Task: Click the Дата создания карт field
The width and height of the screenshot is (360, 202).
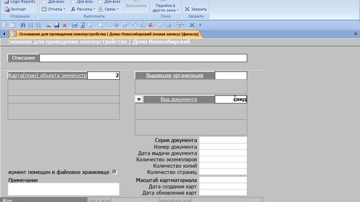Action: coord(223,186)
